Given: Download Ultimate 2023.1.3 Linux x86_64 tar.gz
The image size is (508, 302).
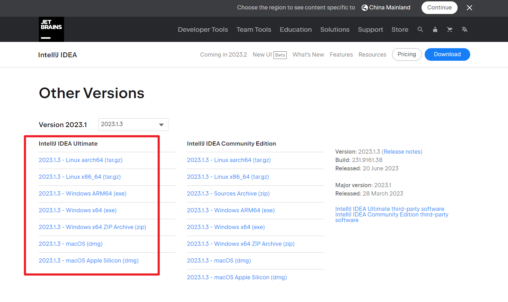Looking at the screenshot, I should pos(80,177).
